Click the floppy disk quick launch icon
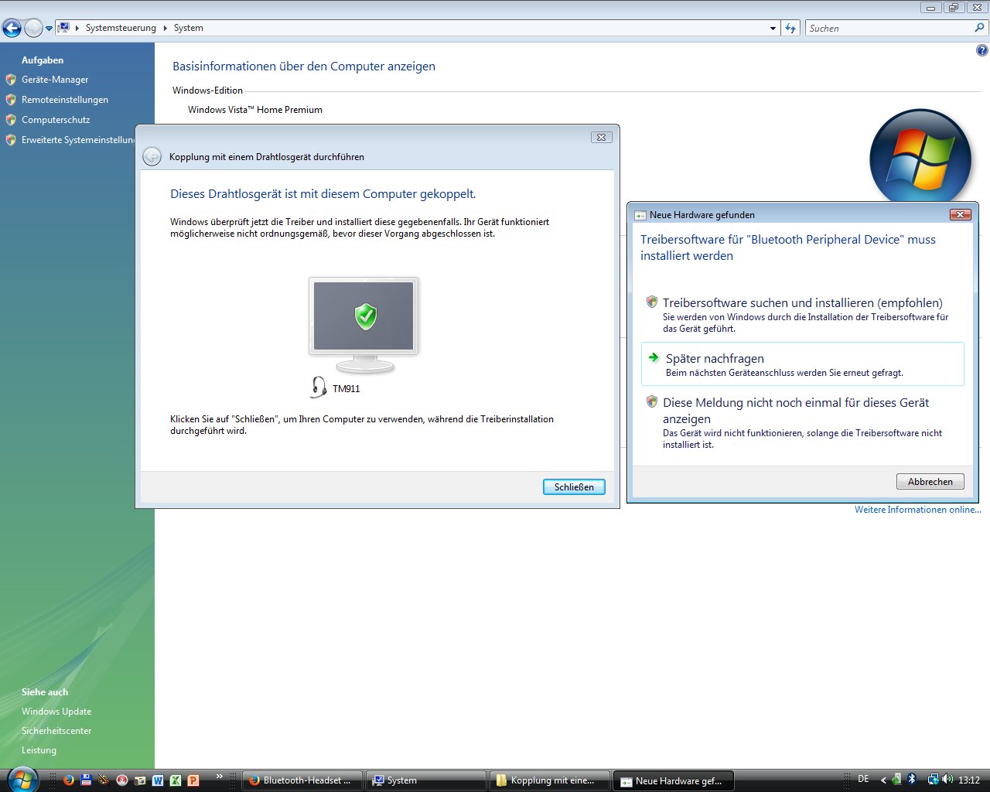 (86, 780)
